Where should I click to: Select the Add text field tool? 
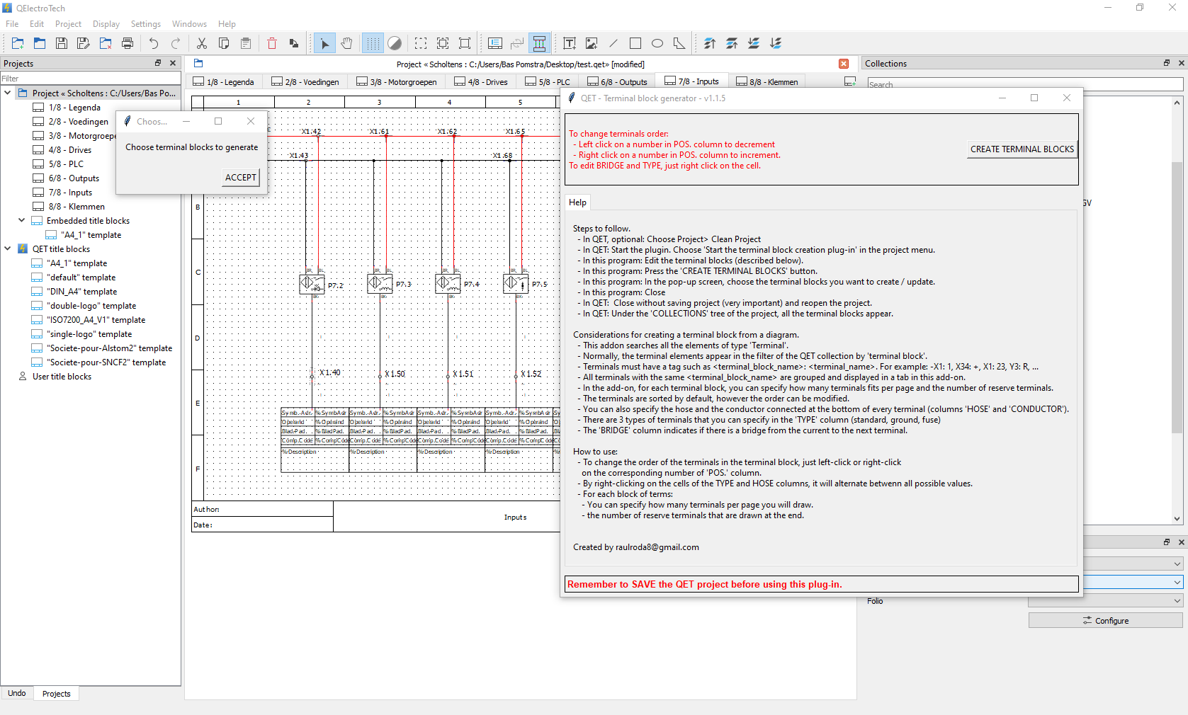tap(570, 44)
